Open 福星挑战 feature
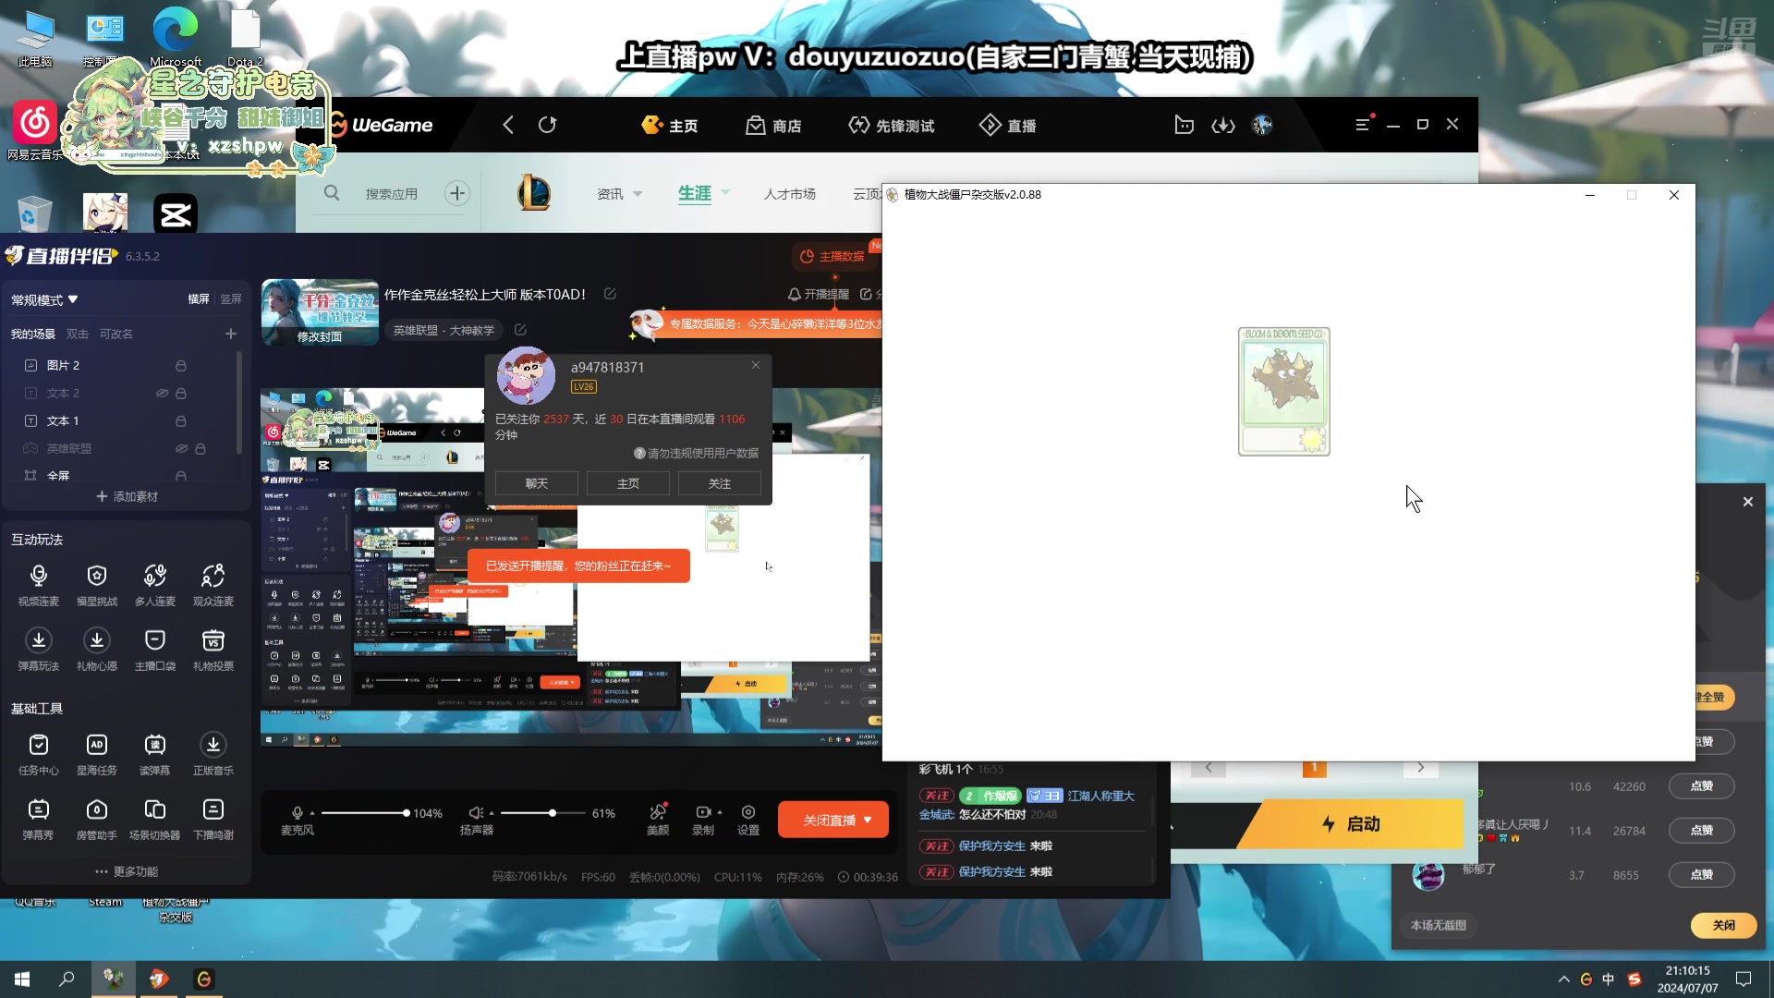Viewport: 1774px width, 998px height. [96, 585]
